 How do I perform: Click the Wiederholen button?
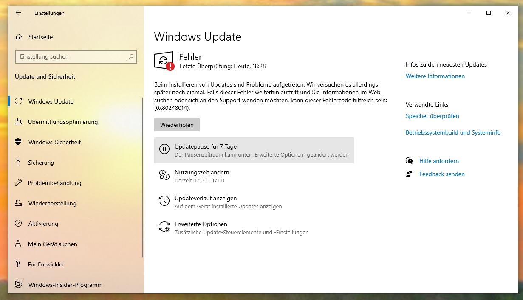[177, 125]
